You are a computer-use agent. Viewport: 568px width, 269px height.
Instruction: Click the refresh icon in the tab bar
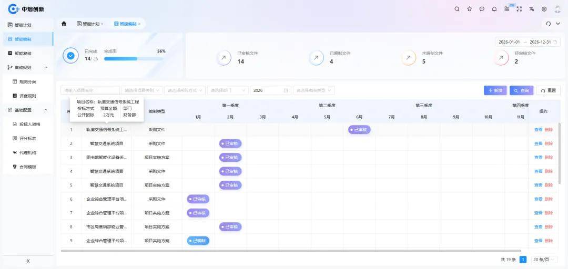(548, 24)
